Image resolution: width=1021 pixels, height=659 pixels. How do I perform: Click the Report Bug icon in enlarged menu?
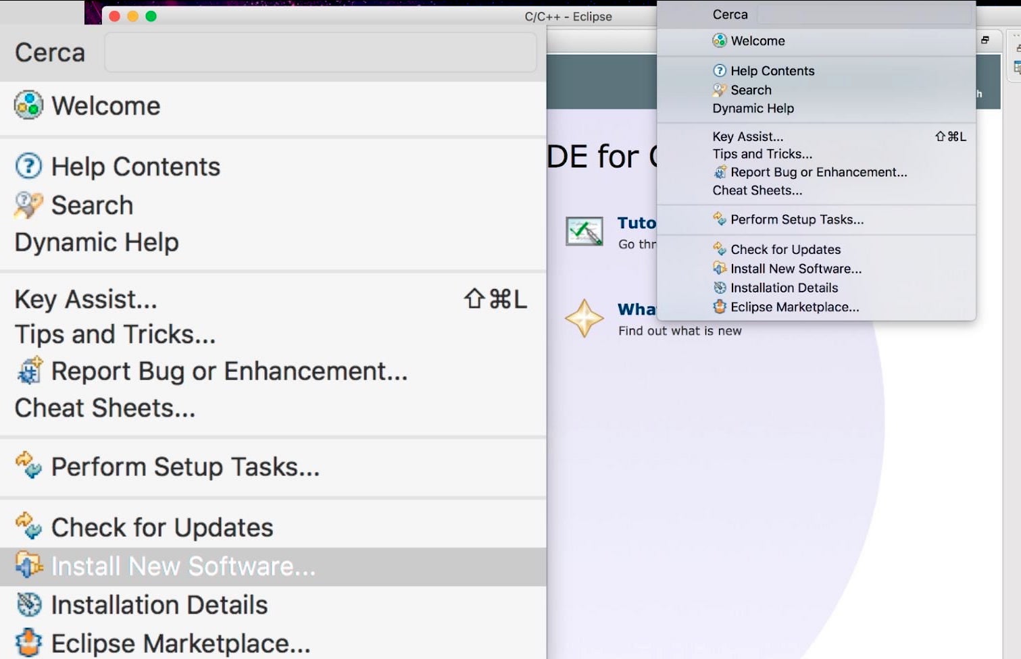[29, 371]
